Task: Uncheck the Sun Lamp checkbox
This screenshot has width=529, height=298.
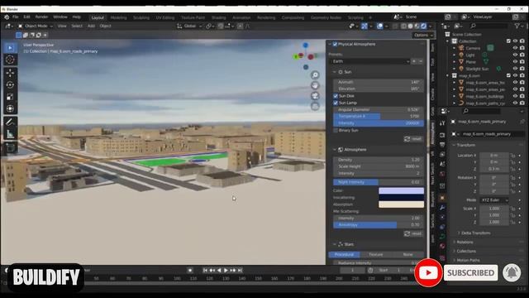Action: click(336, 103)
